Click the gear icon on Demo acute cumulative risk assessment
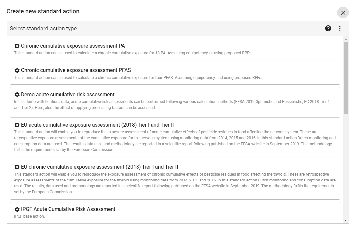 coord(17,94)
